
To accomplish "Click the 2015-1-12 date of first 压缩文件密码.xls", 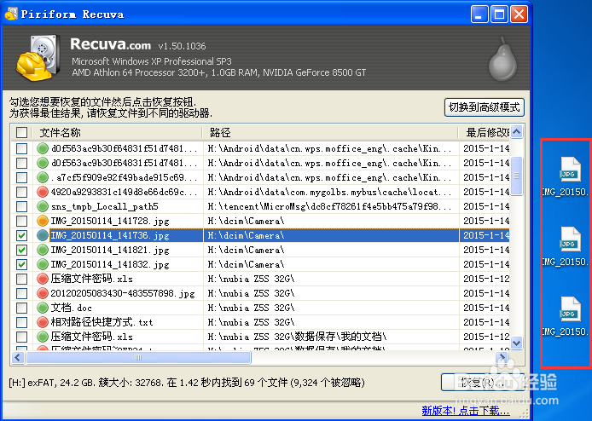I will pos(486,279).
